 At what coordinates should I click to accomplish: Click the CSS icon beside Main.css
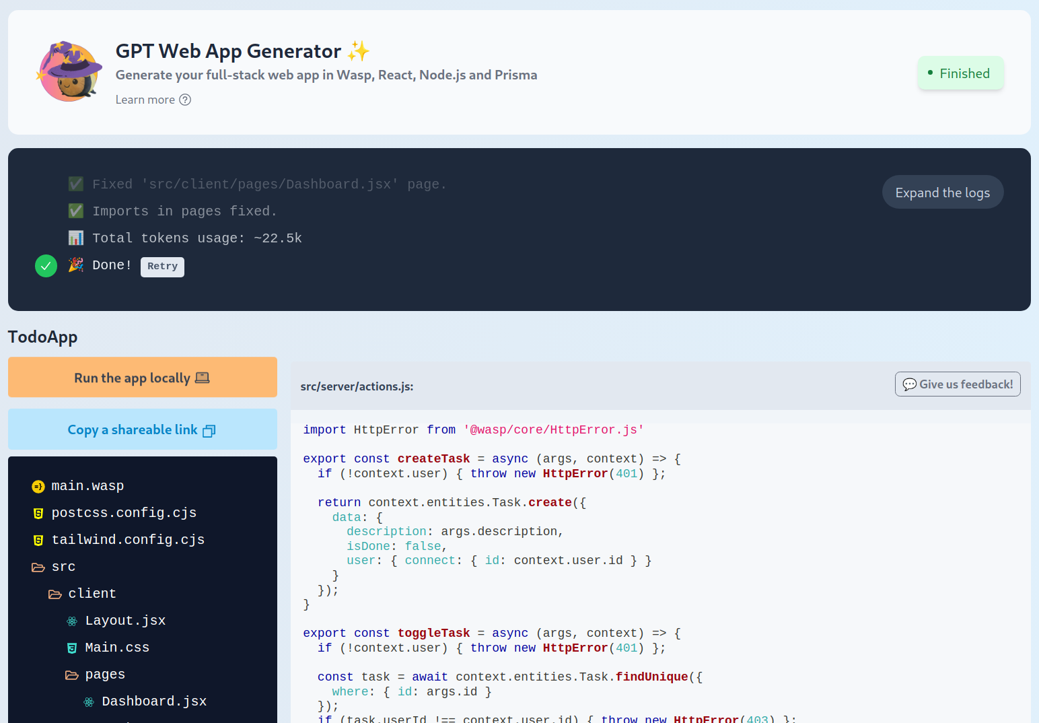pos(72,648)
